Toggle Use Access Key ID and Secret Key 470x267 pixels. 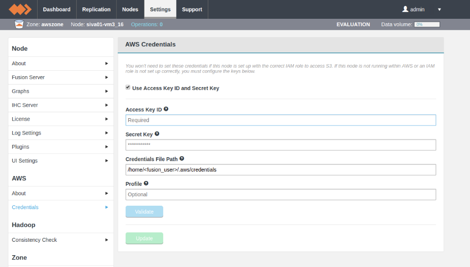click(x=128, y=87)
